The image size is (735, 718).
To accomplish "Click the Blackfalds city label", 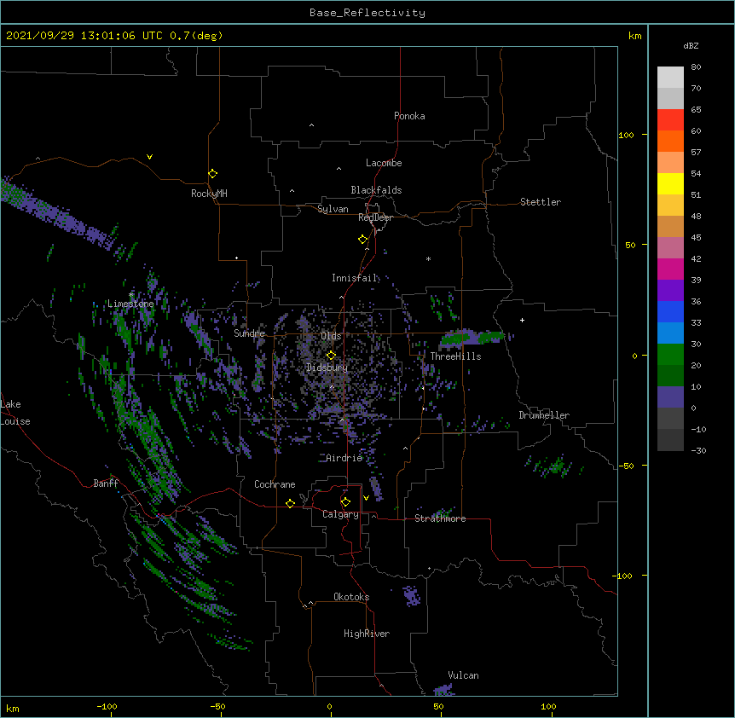I will 376,190.
